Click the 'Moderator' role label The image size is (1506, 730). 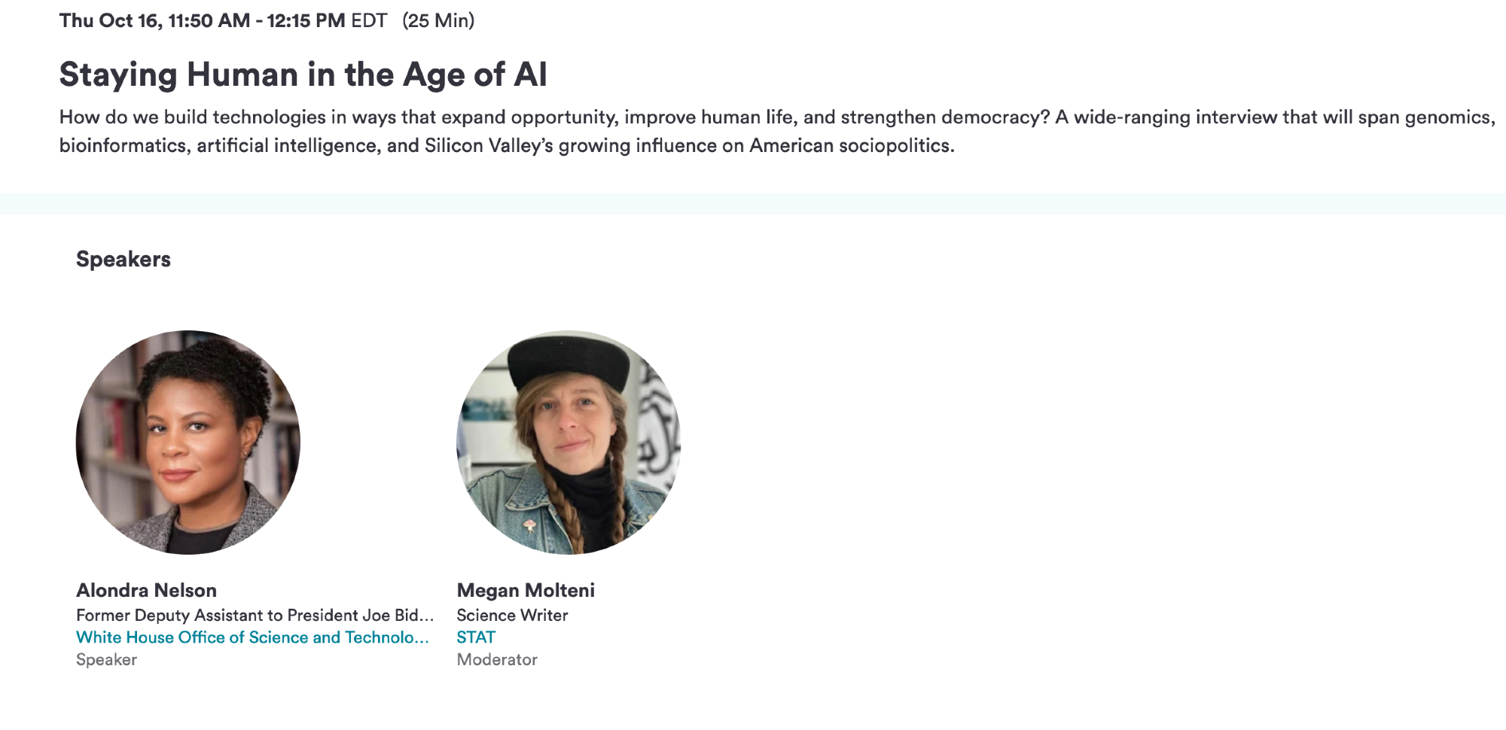[497, 659]
